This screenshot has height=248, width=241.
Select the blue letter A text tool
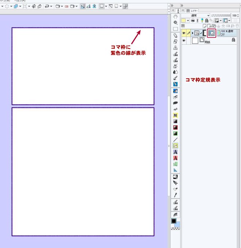click(x=176, y=152)
